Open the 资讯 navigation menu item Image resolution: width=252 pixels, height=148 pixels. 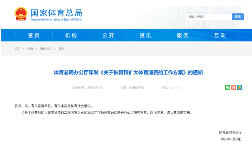click(x=145, y=35)
